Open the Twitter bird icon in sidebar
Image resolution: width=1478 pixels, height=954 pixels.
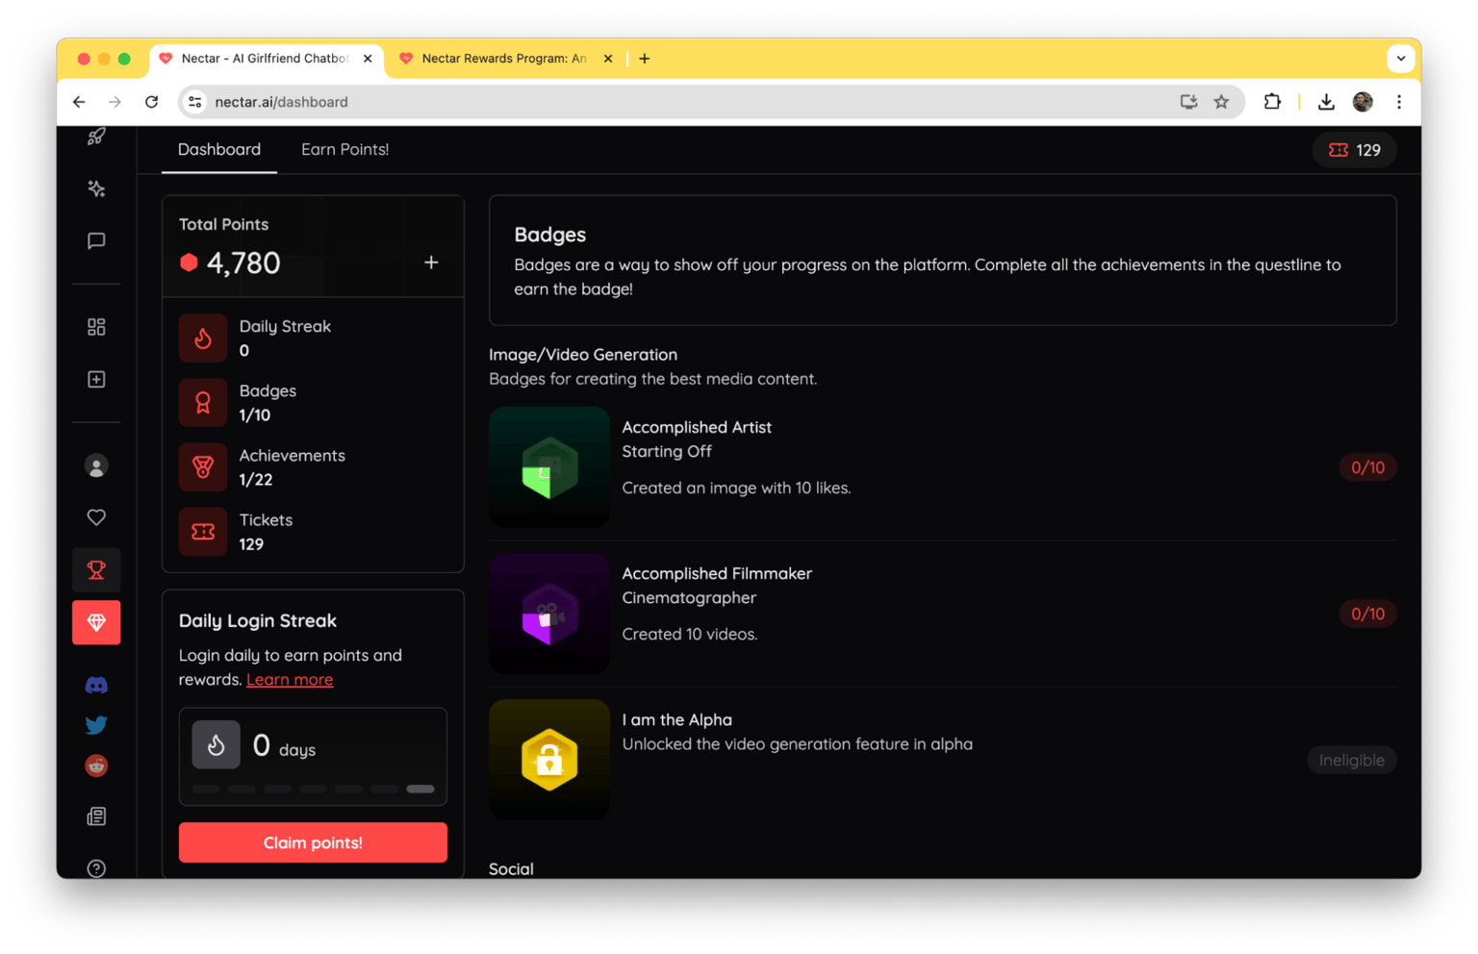(x=96, y=725)
